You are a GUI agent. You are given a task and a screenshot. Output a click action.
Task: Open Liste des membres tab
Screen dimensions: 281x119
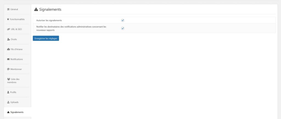17,81
